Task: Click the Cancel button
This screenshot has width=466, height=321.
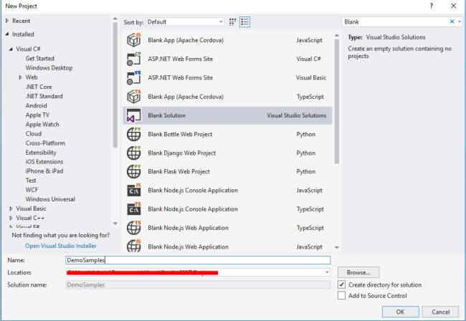Action: 440,312
